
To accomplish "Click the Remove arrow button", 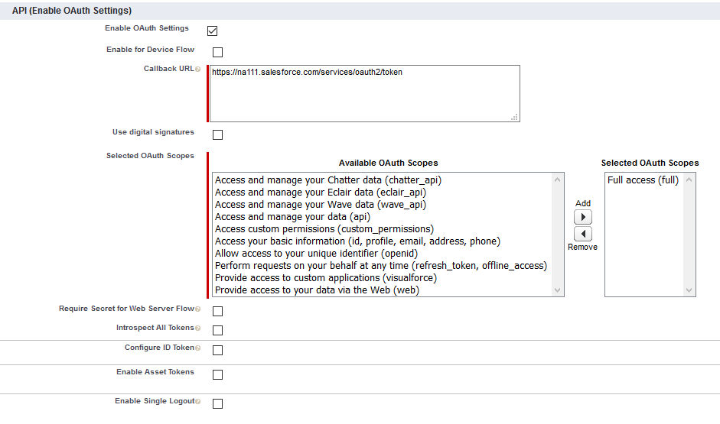I will [582, 234].
